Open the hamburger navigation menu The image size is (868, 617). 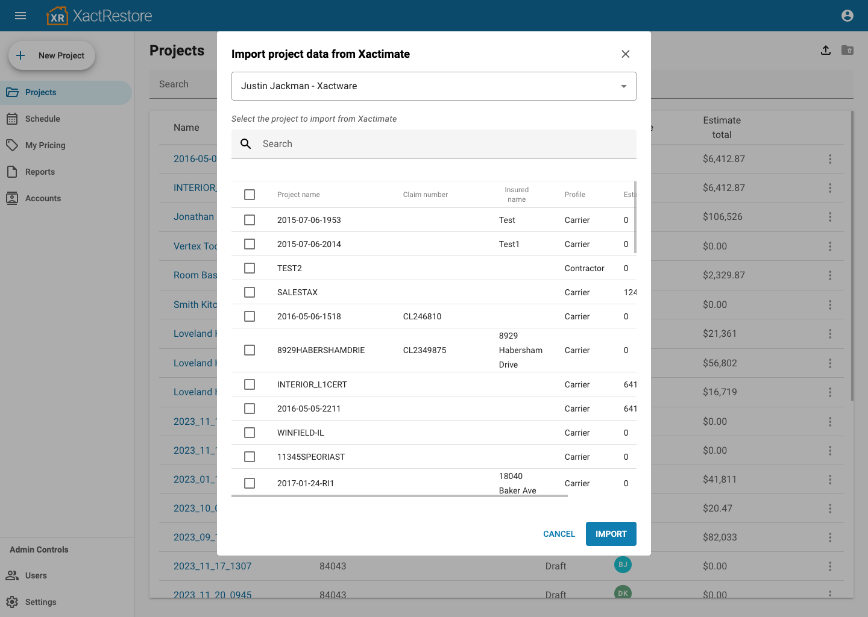coord(20,16)
